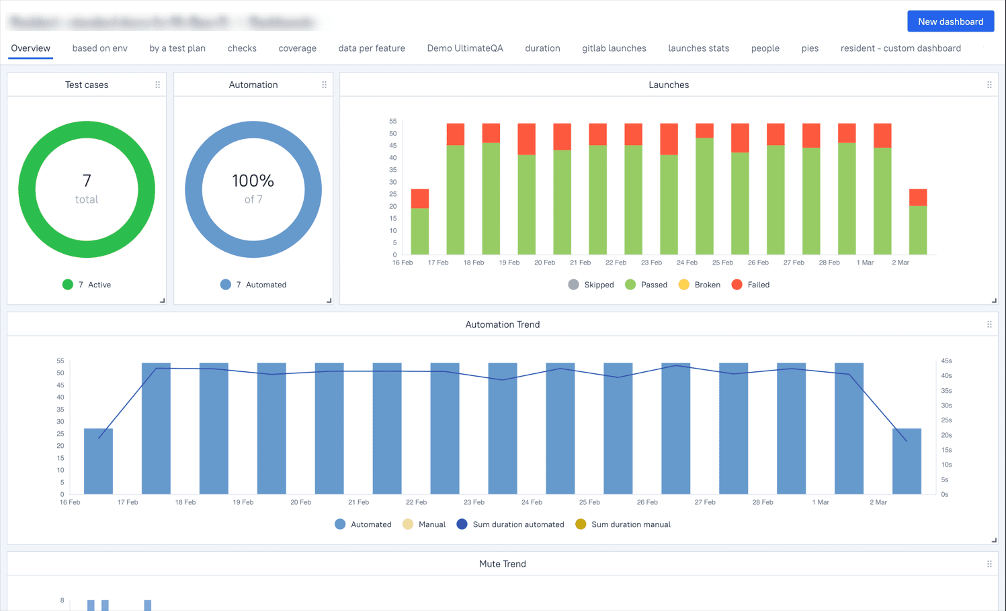Toggle Failed series in Launches legend
The image size is (1006, 611).
(750, 285)
